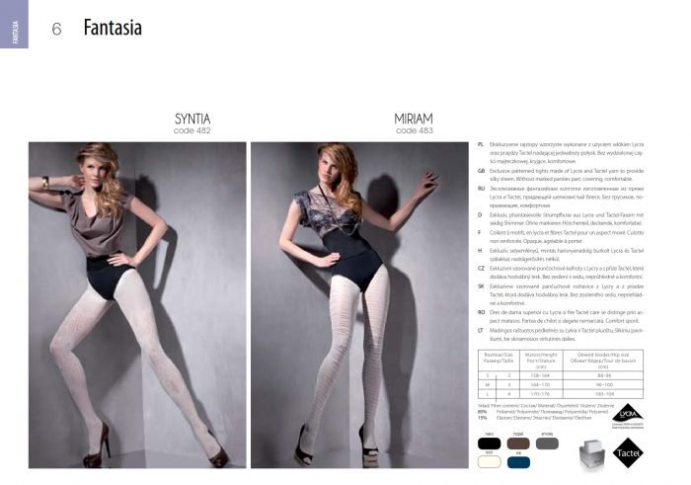
Task: Click the MIRIAM product title
Action: [414, 120]
